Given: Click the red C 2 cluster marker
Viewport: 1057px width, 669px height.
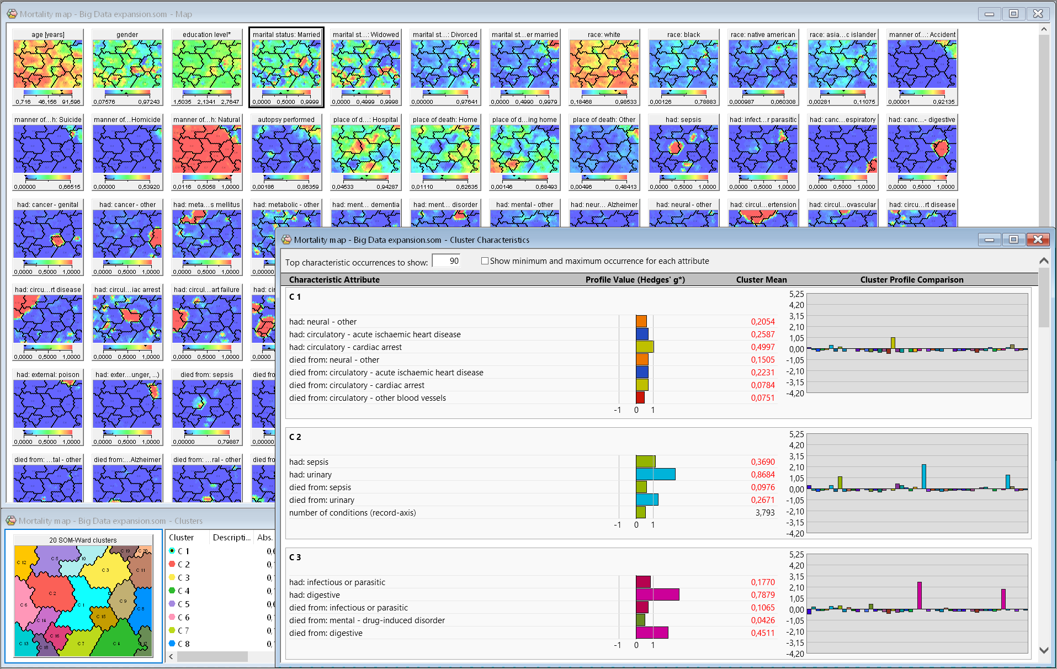Looking at the screenshot, I should (x=172, y=564).
